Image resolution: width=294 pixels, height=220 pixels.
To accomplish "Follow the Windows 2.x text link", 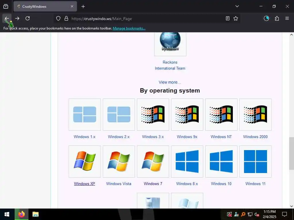I will point(119,137).
